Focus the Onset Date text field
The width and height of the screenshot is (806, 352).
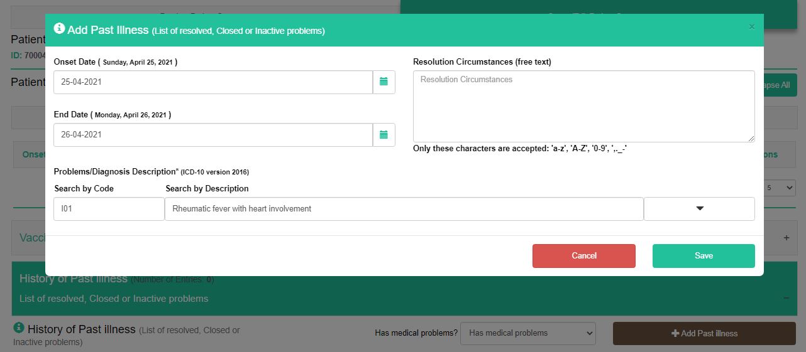[213, 82]
